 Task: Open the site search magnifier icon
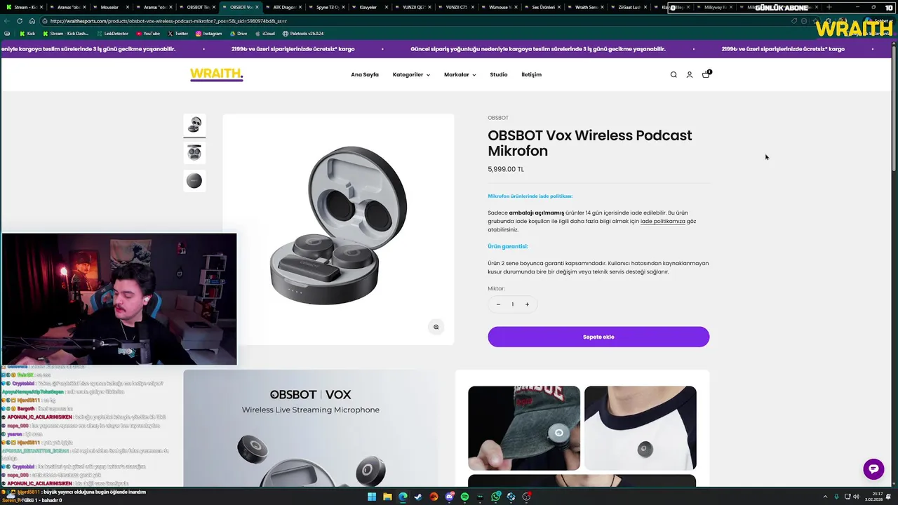tap(673, 74)
